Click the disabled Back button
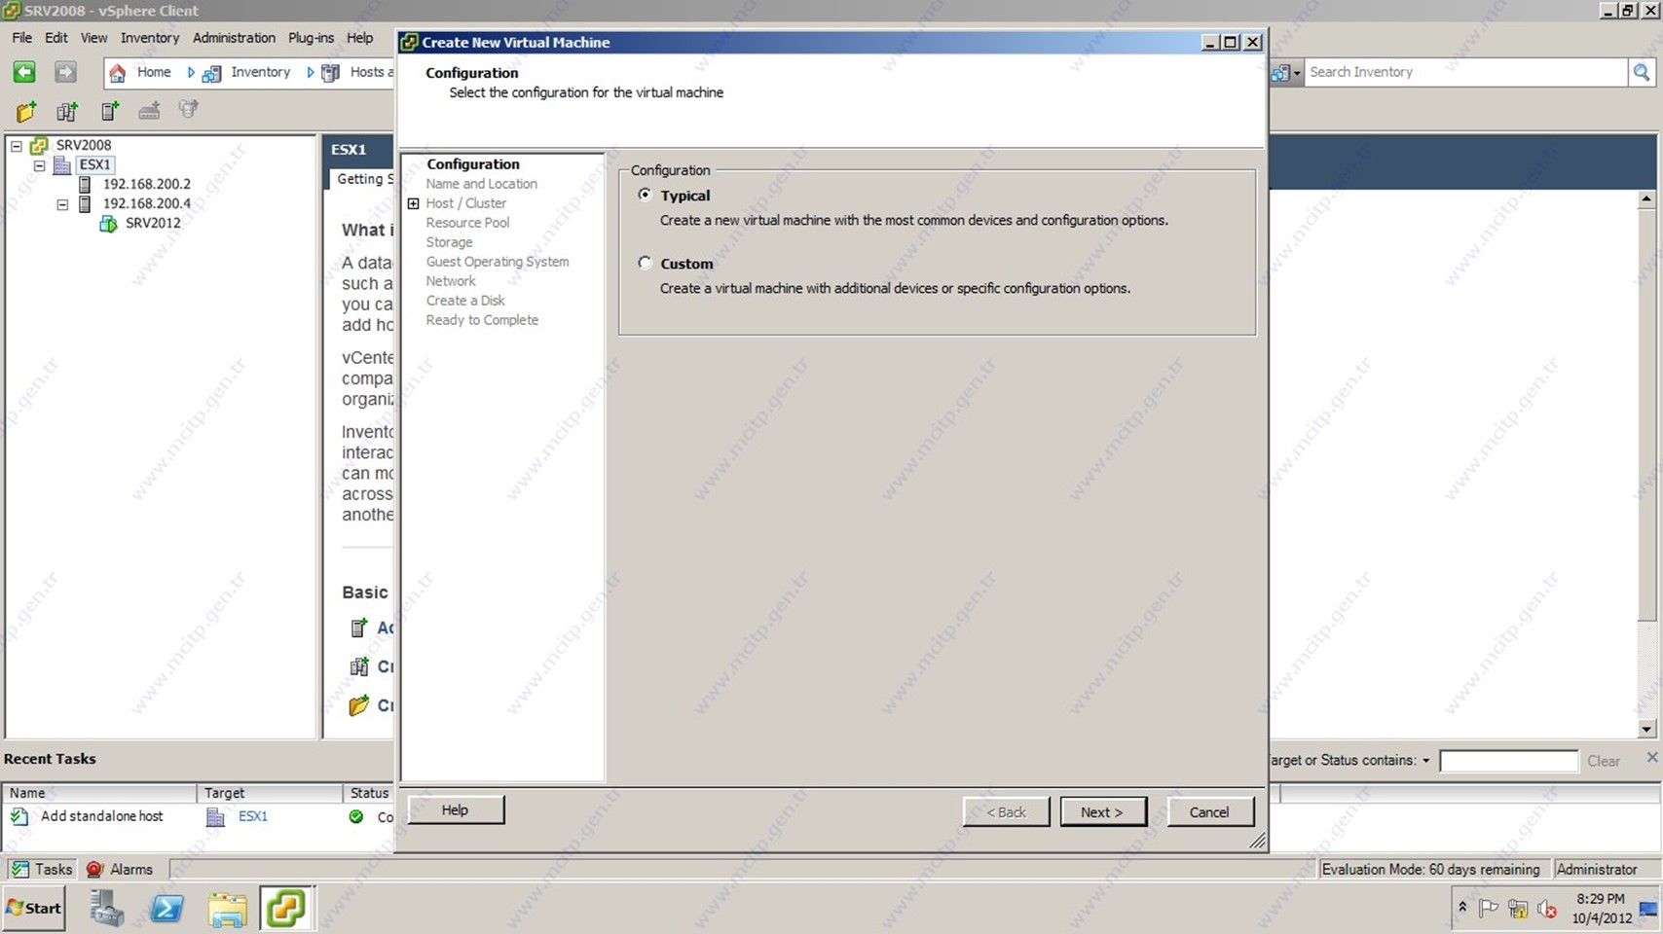 [1007, 811]
